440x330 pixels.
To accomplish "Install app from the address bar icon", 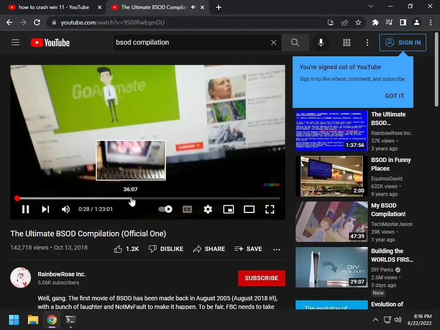I will point(330,22).
